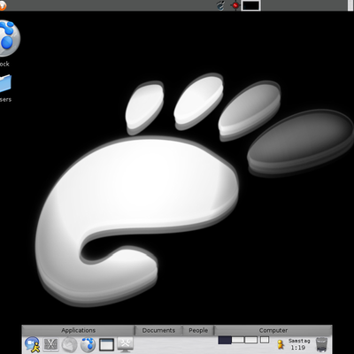Switch to the second workspace in pager
The image size is (354, 354).
238,340
